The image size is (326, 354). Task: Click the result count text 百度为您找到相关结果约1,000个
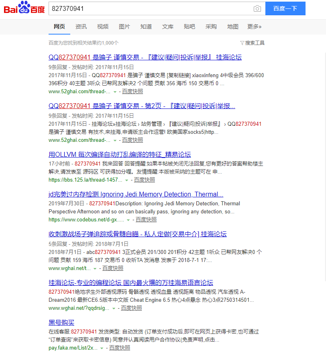84,43
